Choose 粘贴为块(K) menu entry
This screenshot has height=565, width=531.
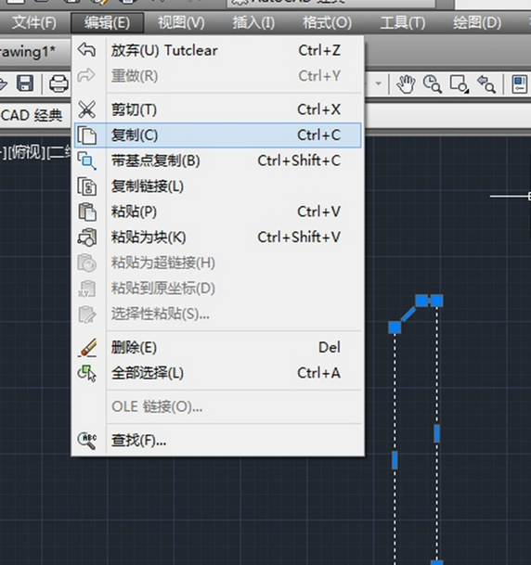217,238
